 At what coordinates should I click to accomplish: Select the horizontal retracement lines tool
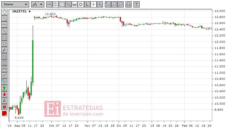point(4,63)
